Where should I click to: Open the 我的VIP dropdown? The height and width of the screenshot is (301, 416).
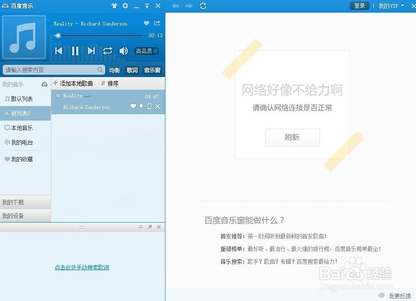click(x=391, y=6)
